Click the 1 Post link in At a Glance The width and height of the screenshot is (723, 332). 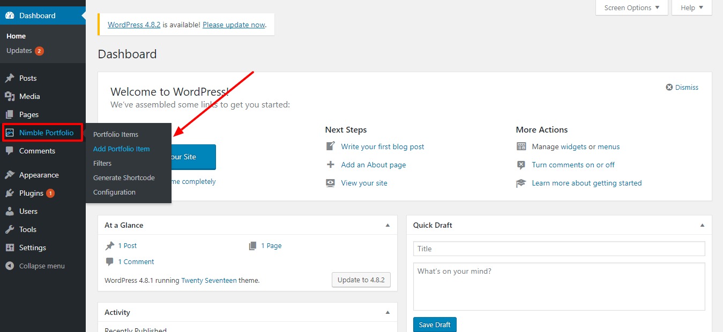pyautogui.click(x=128, y=246)
